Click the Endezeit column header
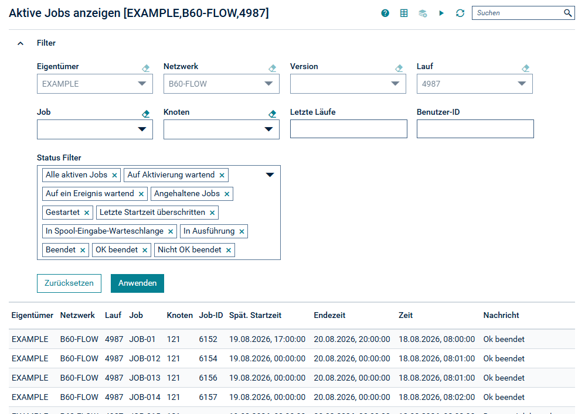 (x=329, y=315)
